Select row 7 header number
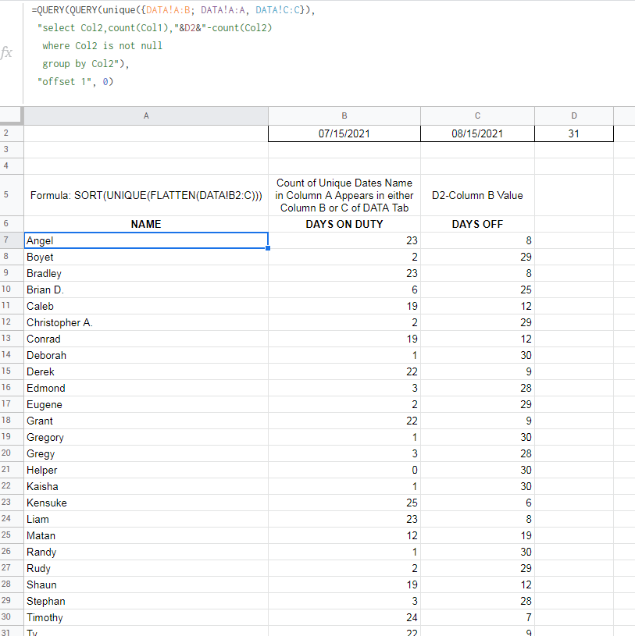 point(6,240)
